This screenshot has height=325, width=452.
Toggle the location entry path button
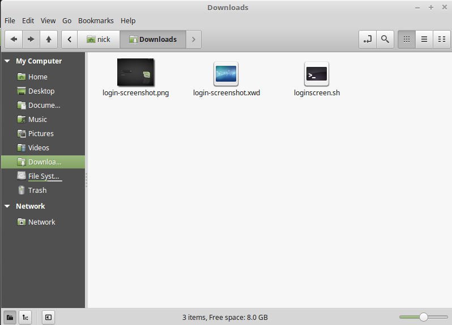coord(368,39)
